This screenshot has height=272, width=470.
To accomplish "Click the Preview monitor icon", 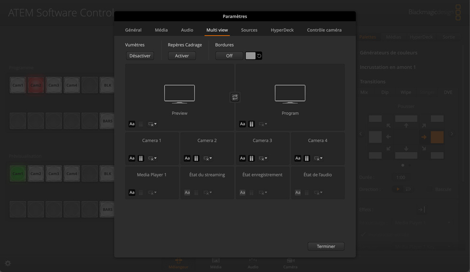I will [180, 94].
